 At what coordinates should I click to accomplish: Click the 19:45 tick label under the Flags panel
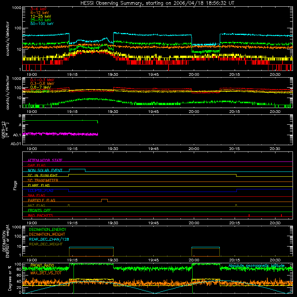(153, 223)
